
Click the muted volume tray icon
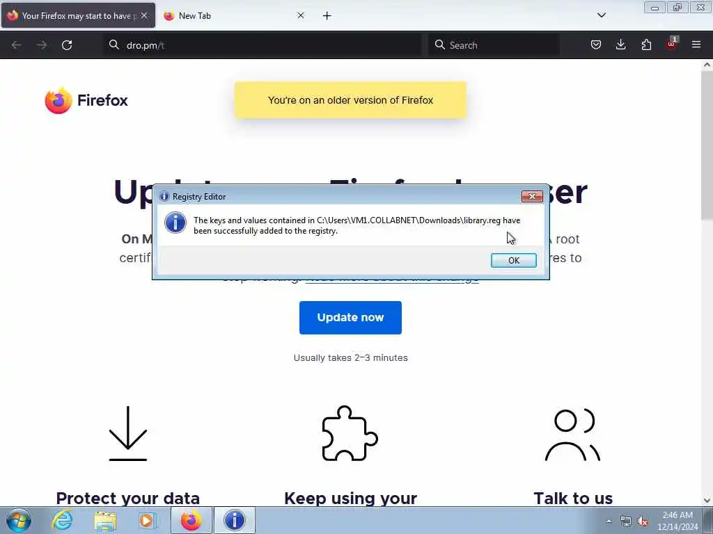click(643, 521)
